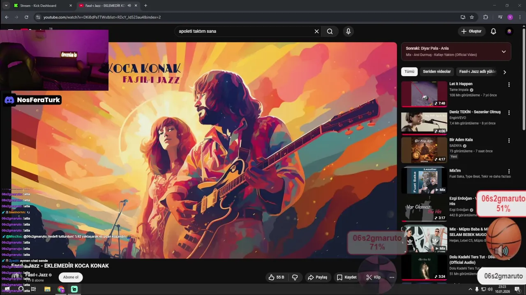
Task: Select the Fasıl-ı Jazz adlı yükle chip
Action: click(478, 72)
